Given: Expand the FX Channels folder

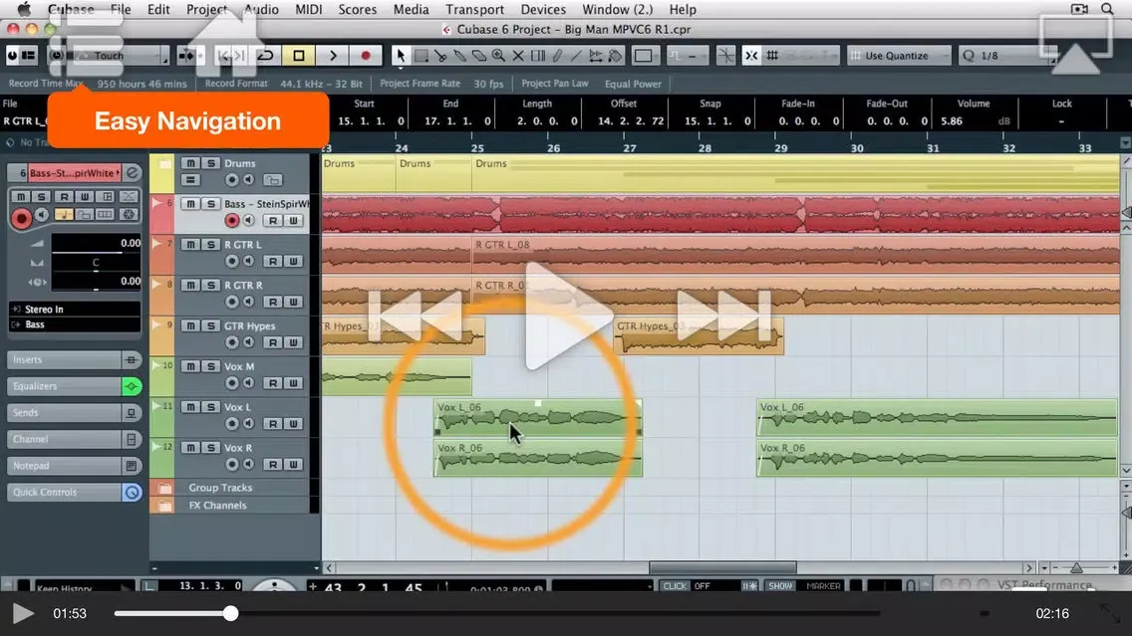Looking at the screenshot, I should coord(164,506).
